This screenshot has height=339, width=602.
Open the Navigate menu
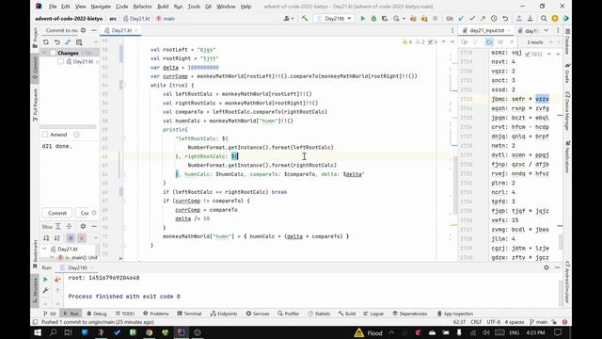pyautogui.click(x=101, y=7)
